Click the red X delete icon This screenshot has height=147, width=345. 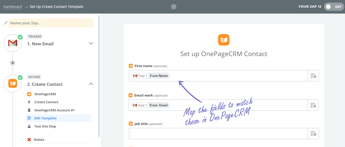pos(29,140)
